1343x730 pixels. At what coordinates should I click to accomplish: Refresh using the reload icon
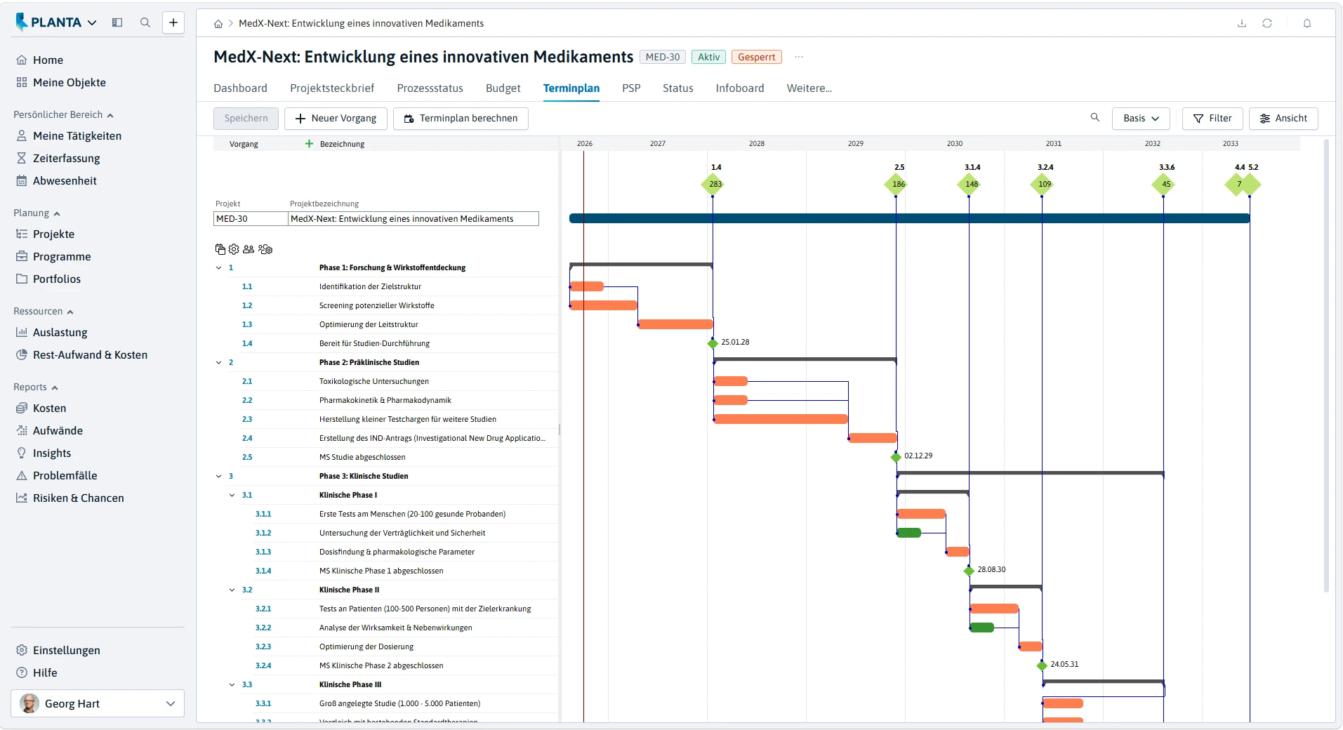pos(1267,23)
